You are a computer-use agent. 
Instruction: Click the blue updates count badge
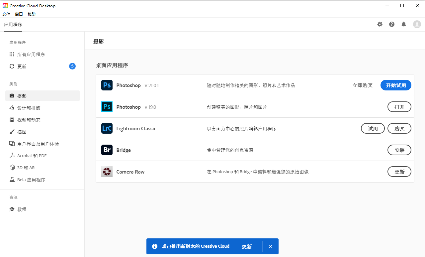(x=72, y=66)
